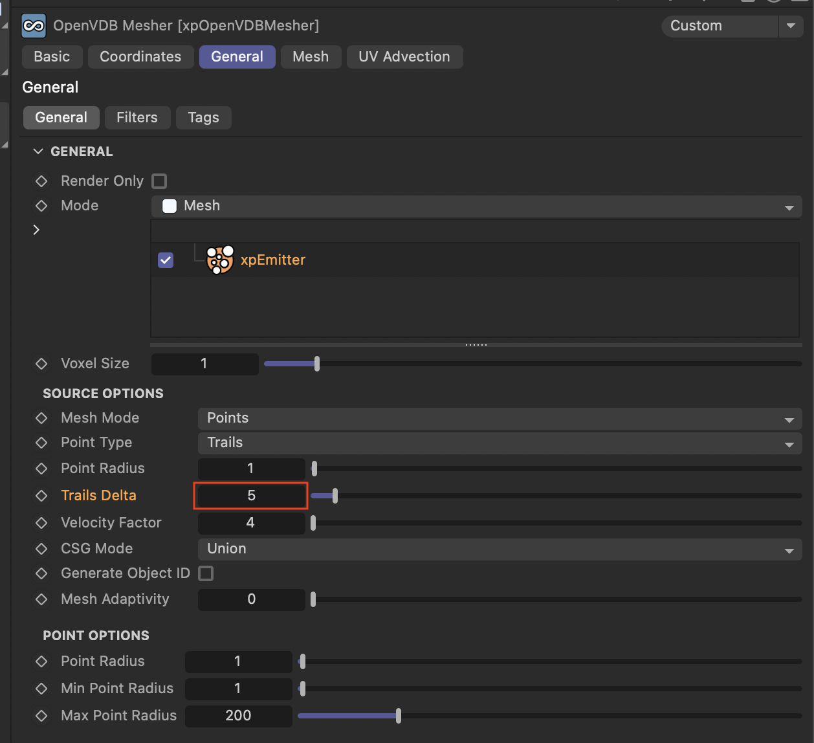This screenshot has height=743, width=814.
Task: Click the Trails Delta slider handle
Action: 335,496
